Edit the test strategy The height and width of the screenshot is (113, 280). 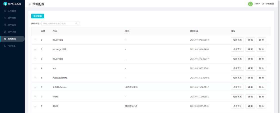[x=250, y=68]
